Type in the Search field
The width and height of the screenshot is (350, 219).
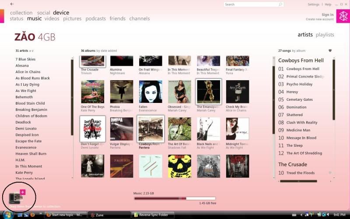click(253, 4)
